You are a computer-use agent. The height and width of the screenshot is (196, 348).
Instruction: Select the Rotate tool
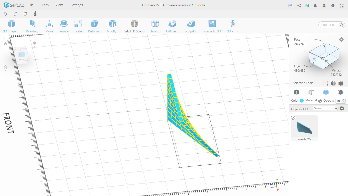pos(64,27)
